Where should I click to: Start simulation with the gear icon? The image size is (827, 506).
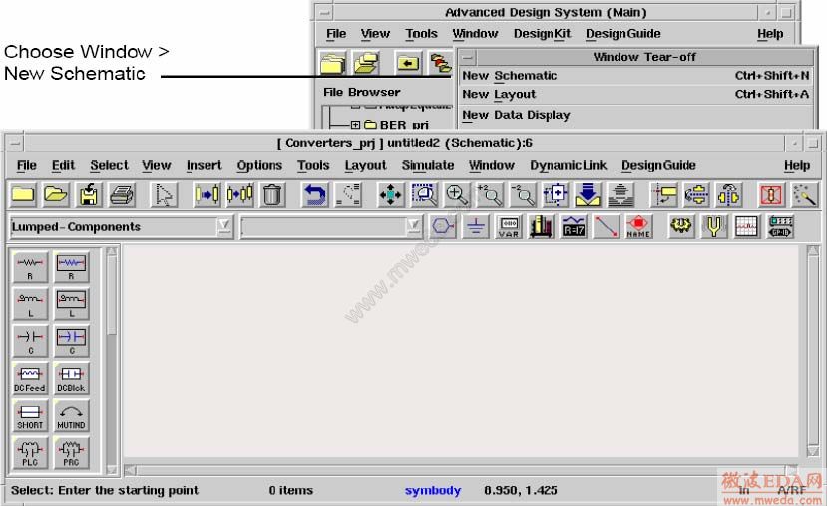(681, 226)
